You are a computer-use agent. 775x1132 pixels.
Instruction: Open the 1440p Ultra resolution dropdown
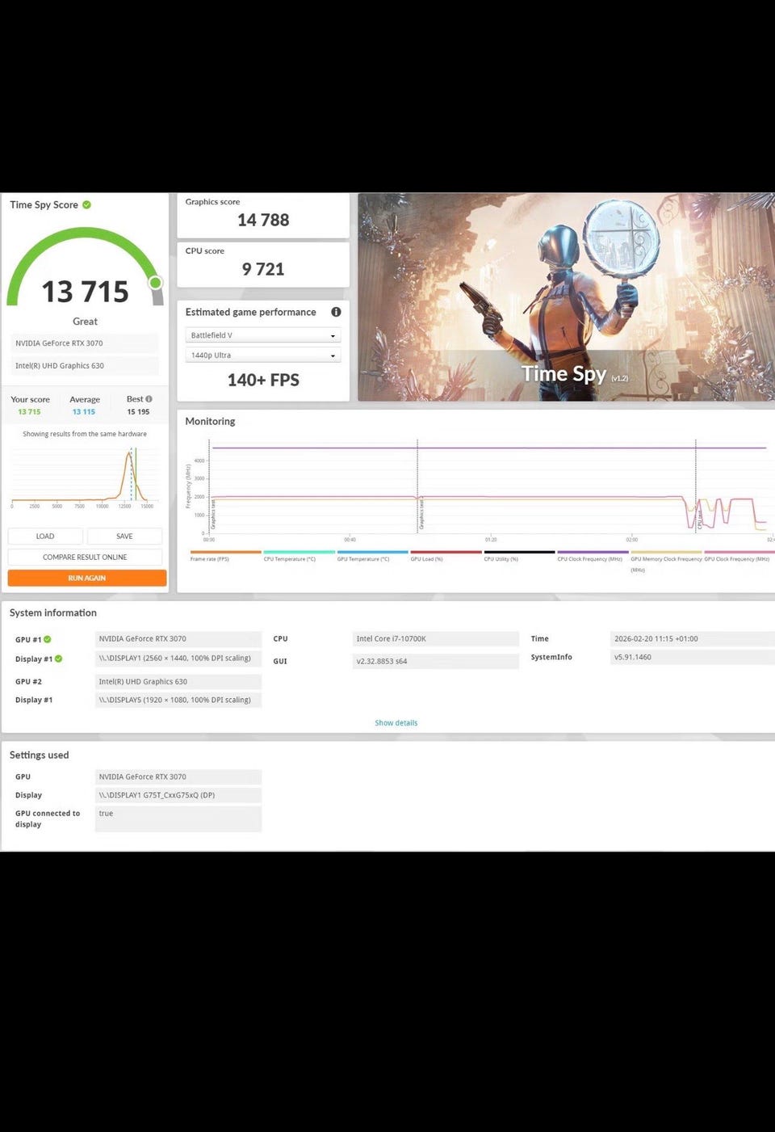pyautogui.click(x=263, y=356)
